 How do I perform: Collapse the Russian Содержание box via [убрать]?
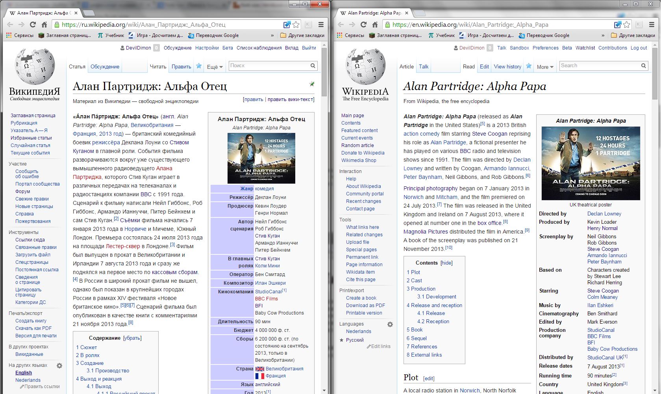click(x=132, y=338)
